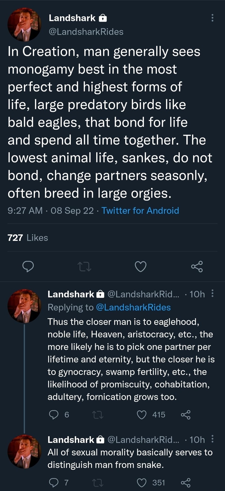The height and width of the screenshot is (491, 225).
Task: Share the eaglehood reply tweet
Action: pos(186,415)
